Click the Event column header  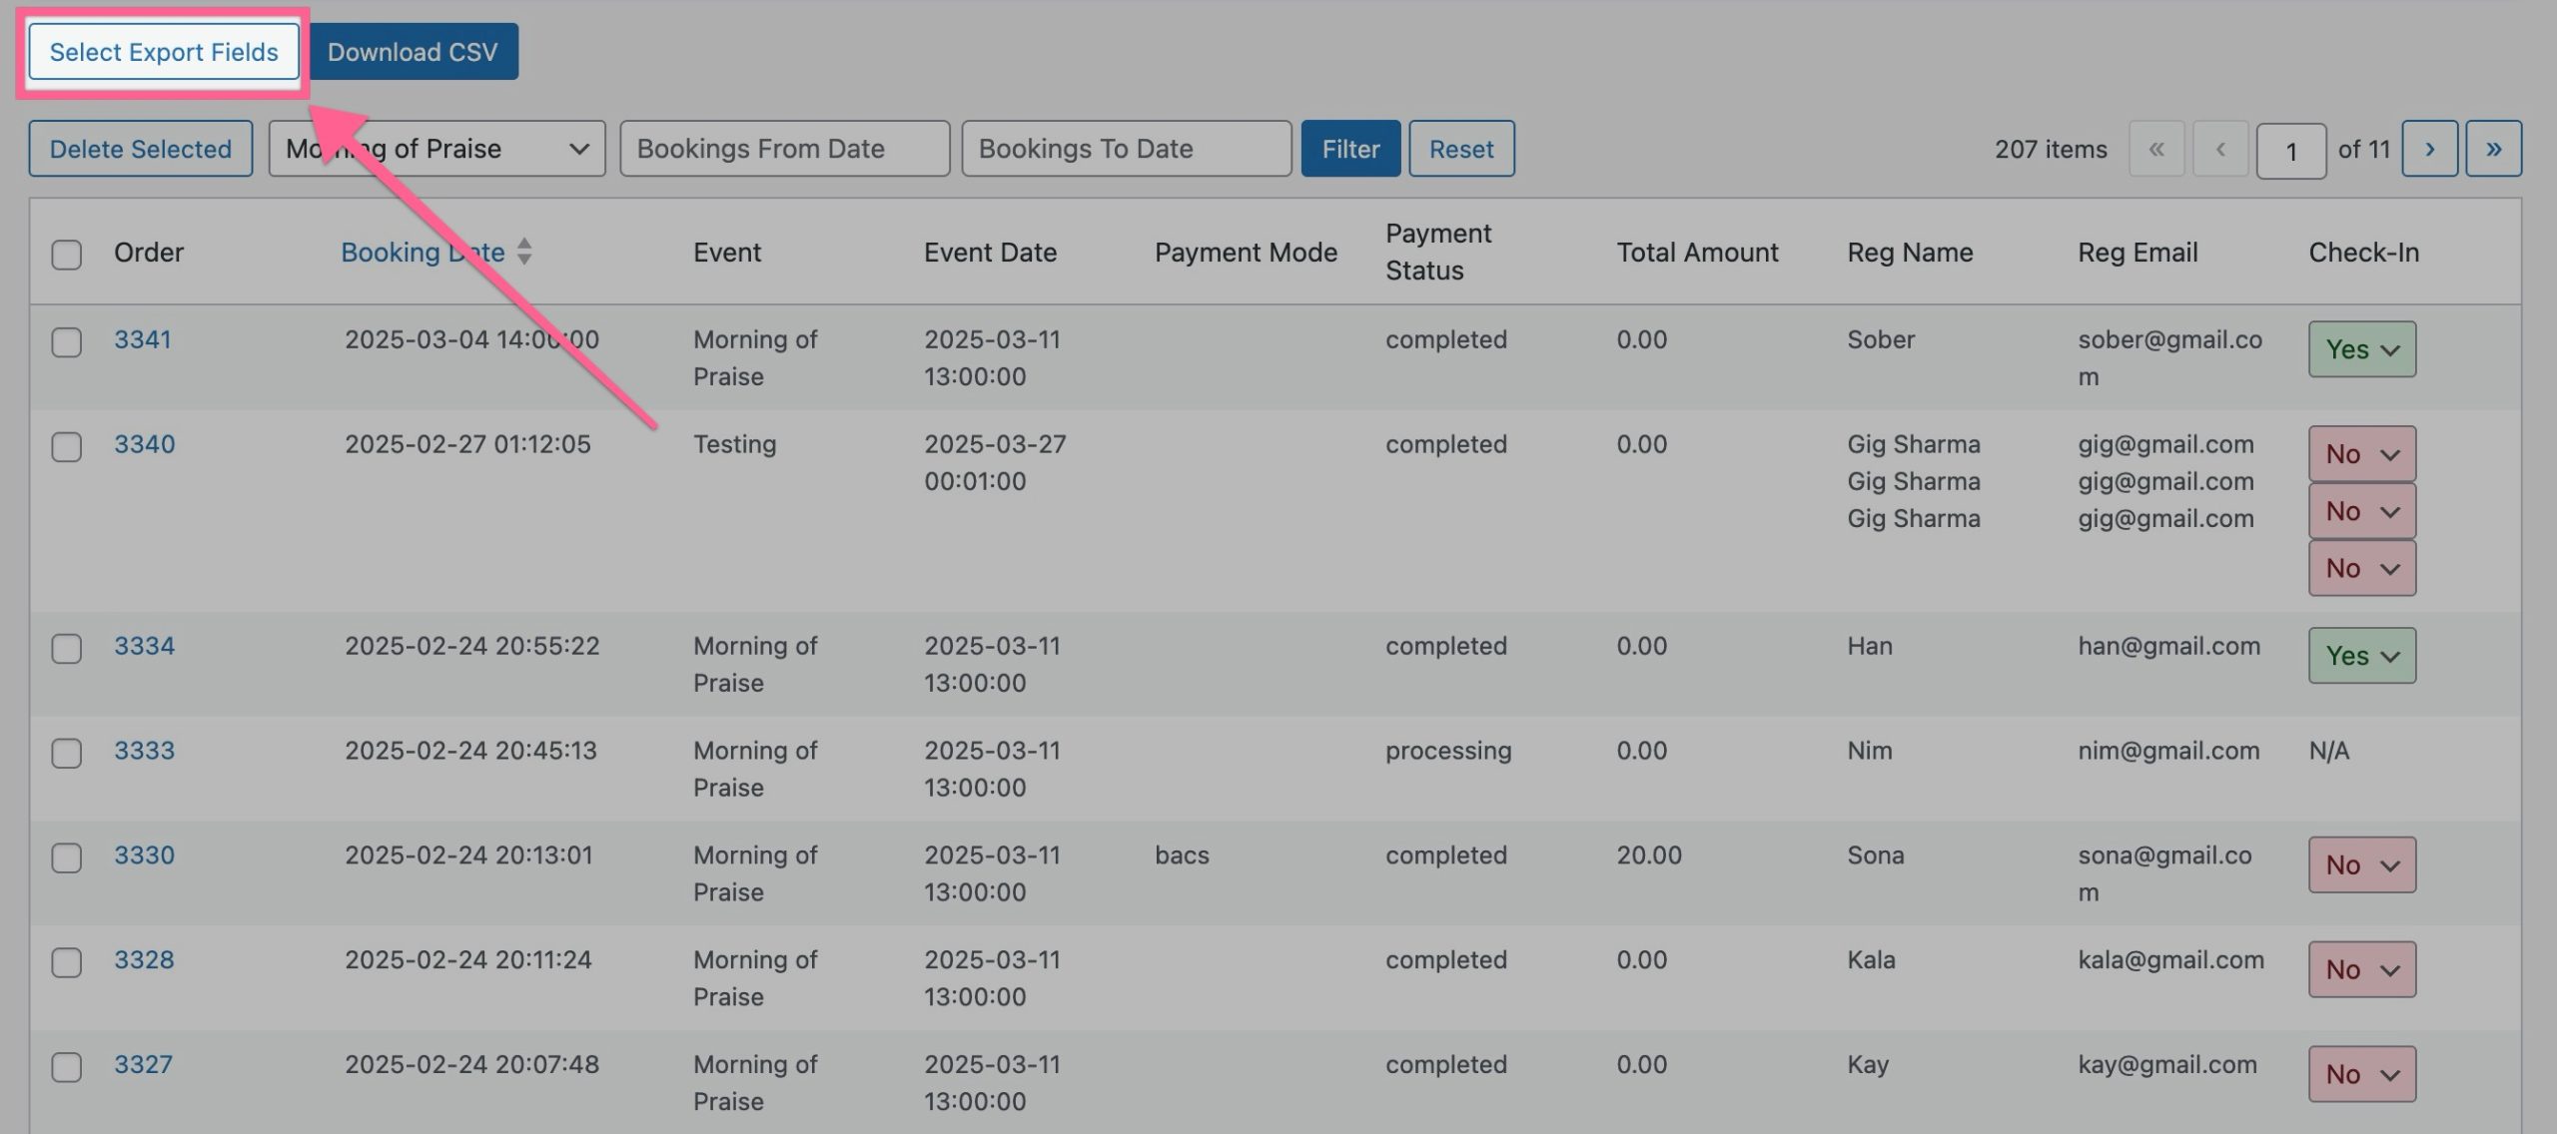[727, 253]
